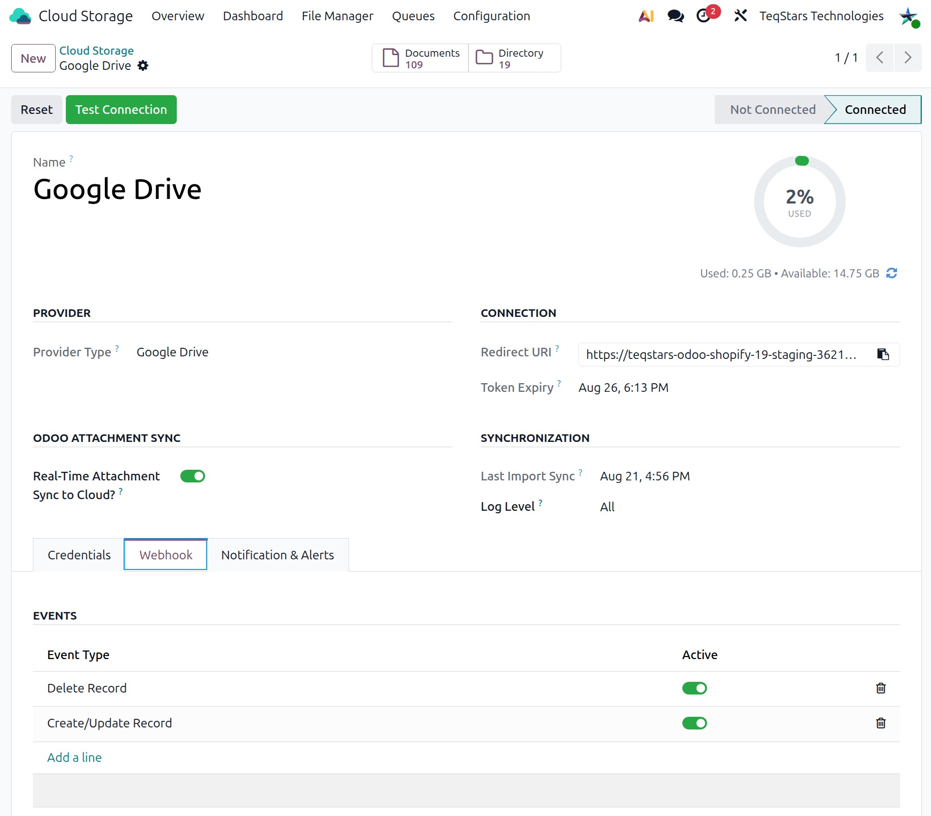931x816 pixels.
Task: Open the Dashboard menu
Action: [x=253, y=16]
